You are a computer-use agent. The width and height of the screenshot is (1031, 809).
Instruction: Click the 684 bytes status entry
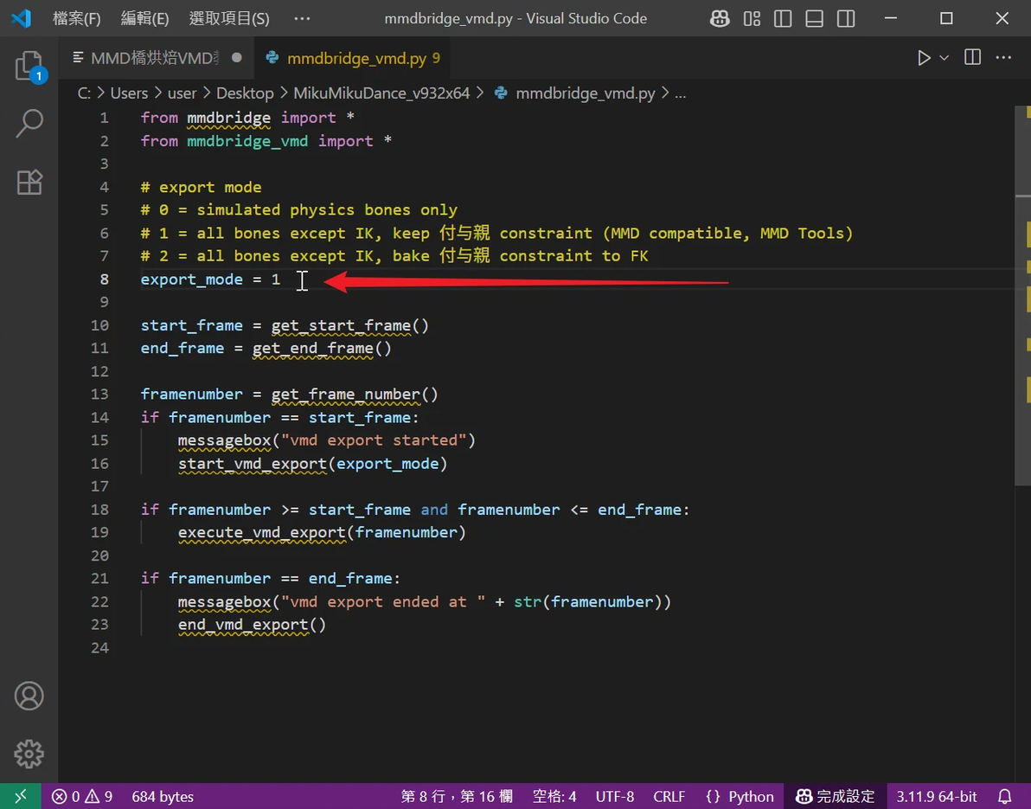[x=163, y=797]
